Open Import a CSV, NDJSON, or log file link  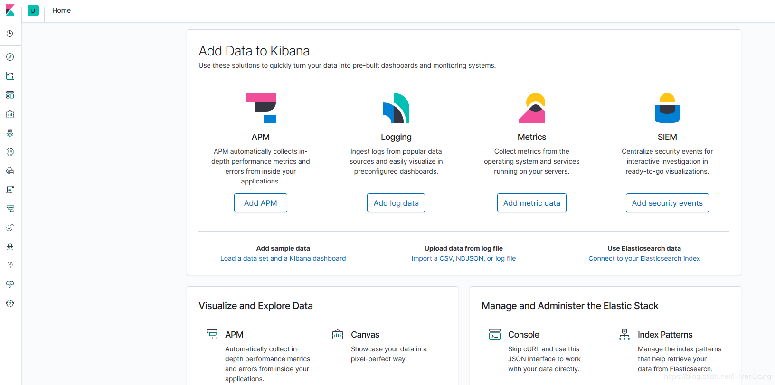pos(463,258)
